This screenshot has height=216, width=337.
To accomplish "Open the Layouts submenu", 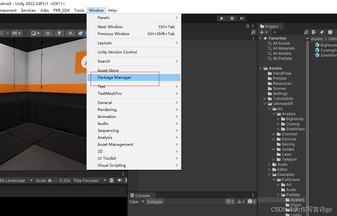I will (134, 43).
